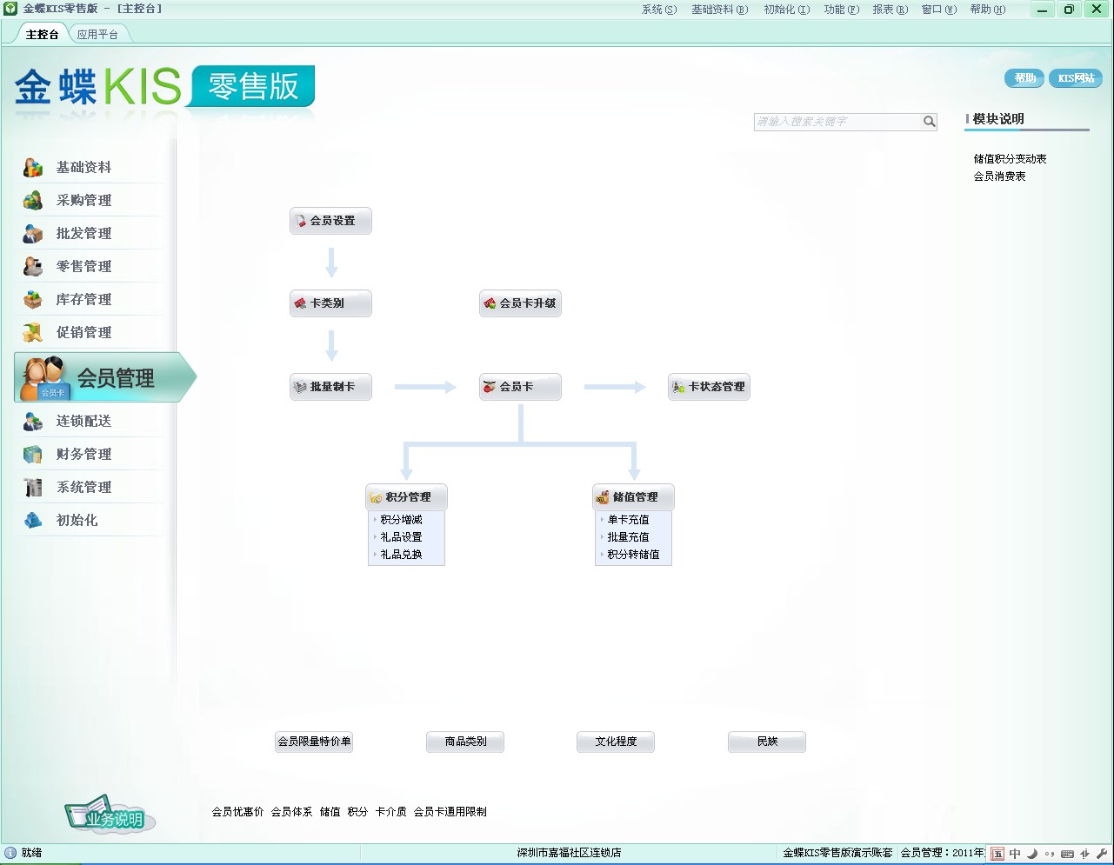The image size is (1114, 865).
Task: Click 商品类别 button
Action: [x=465, y=742]
